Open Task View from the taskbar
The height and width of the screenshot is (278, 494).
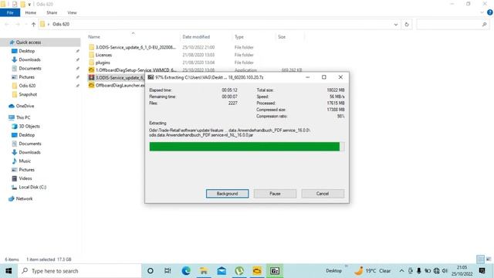pyautogui.click(x=167, y=271)
